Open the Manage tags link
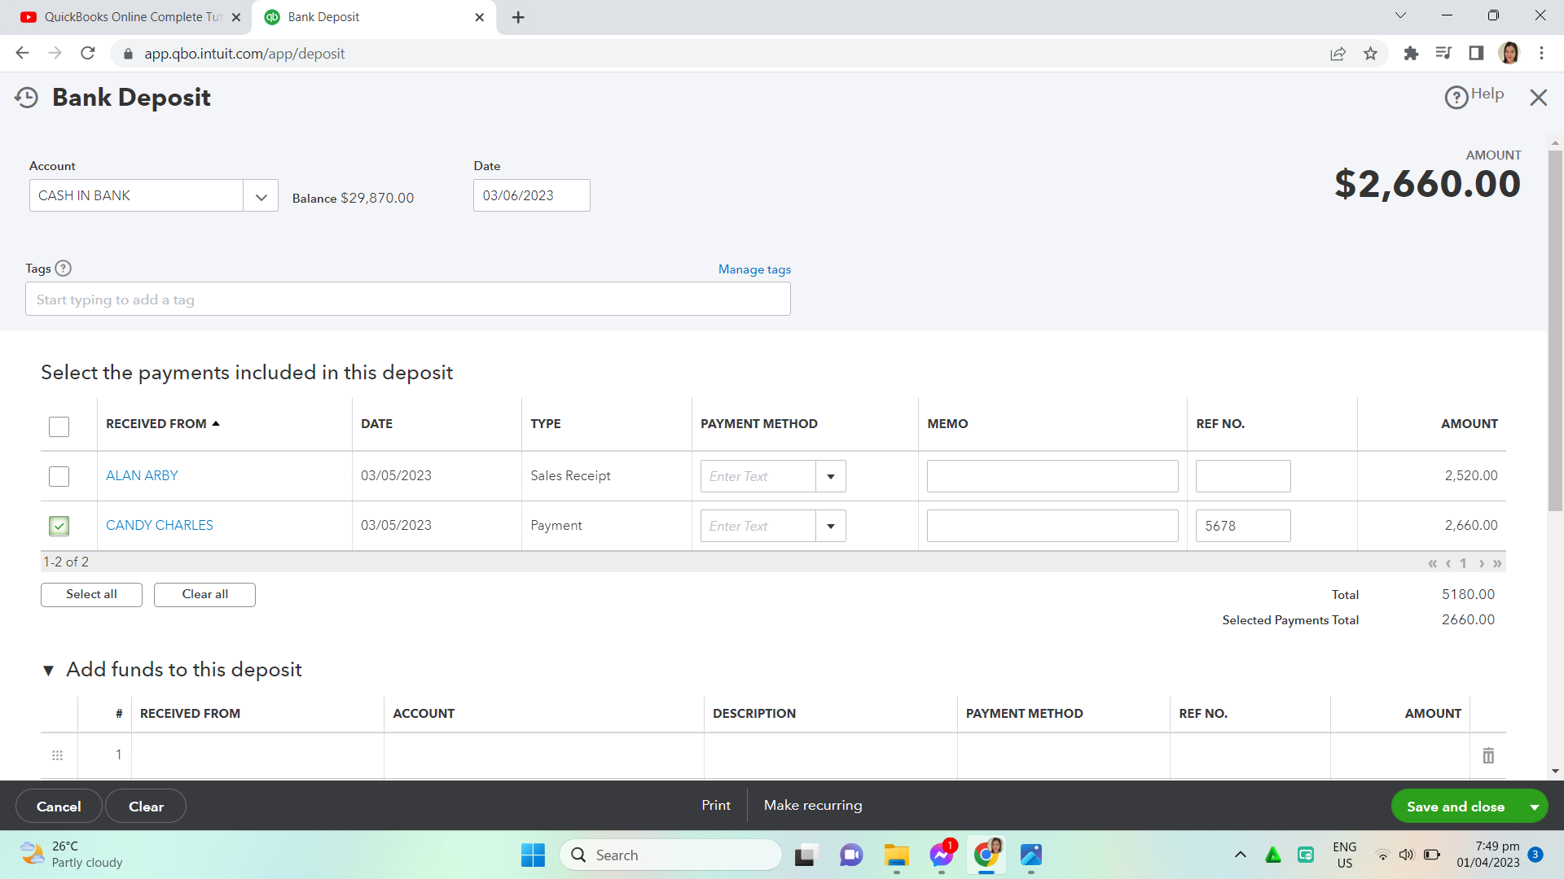 click(754, 269)
